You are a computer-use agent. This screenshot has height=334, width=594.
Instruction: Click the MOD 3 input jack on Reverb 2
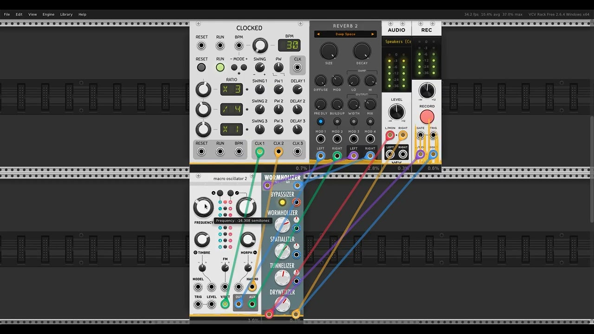[x=354, y=139]
